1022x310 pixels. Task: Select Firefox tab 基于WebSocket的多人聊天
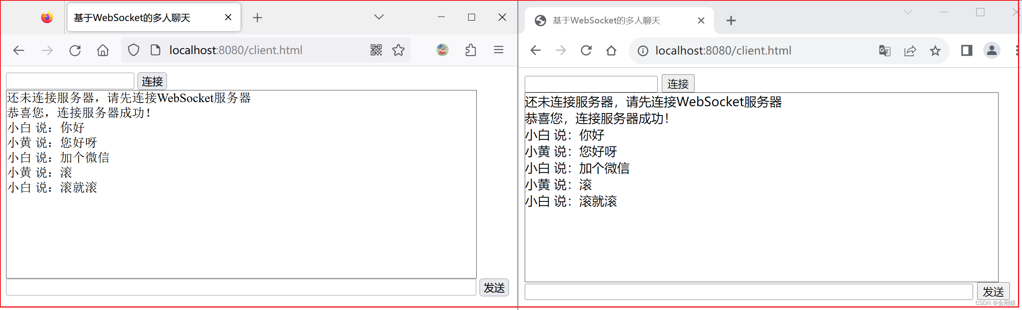pos(154,17)
